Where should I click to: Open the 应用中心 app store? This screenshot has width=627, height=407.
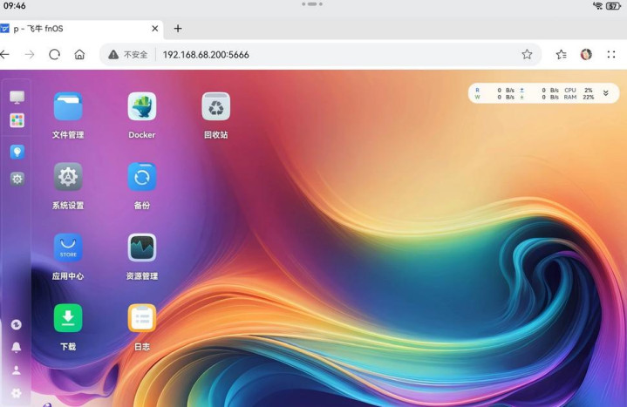click(68, 248)
